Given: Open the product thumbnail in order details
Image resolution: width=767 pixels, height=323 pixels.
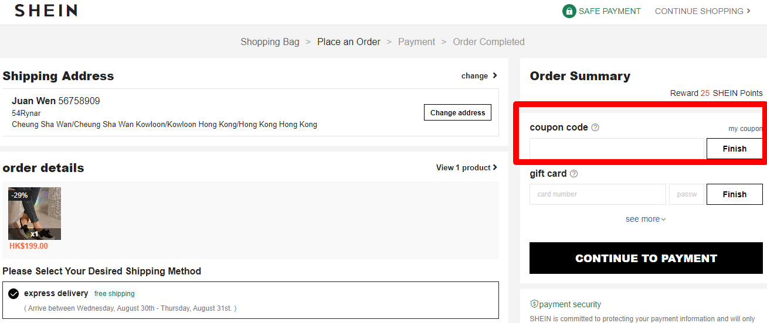Looking at the screenshot, I should click(x=35, y=214).
